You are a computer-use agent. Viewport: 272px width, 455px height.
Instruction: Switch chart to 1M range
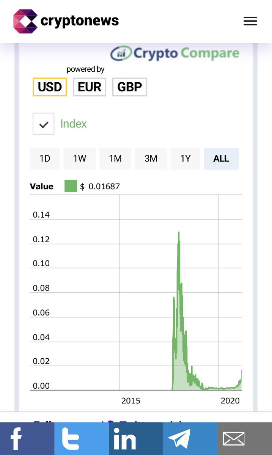click(115, 158)
